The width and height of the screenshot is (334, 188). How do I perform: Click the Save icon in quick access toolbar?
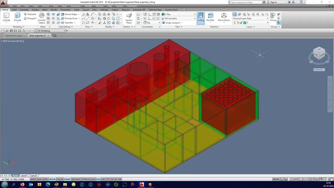(11, 31)
